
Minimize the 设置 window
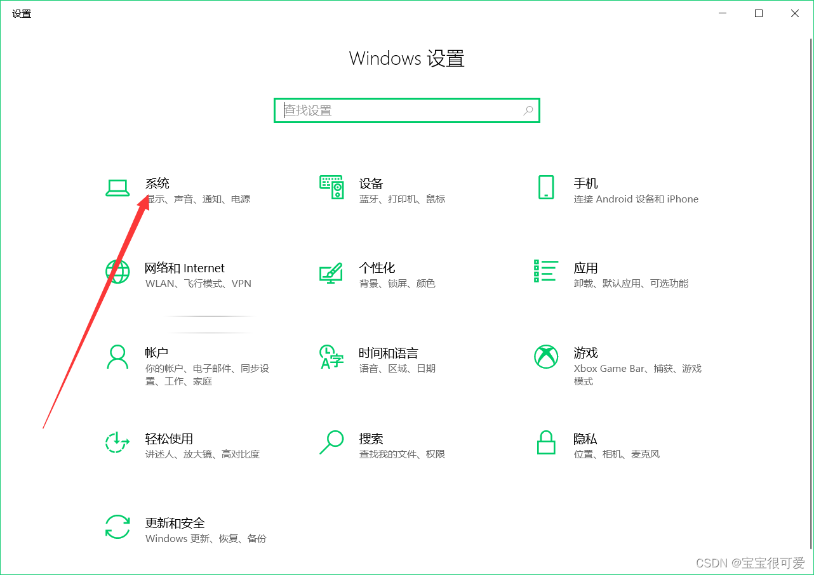(722, 13)
